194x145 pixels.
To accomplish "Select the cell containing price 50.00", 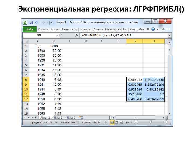I will 54,51.
